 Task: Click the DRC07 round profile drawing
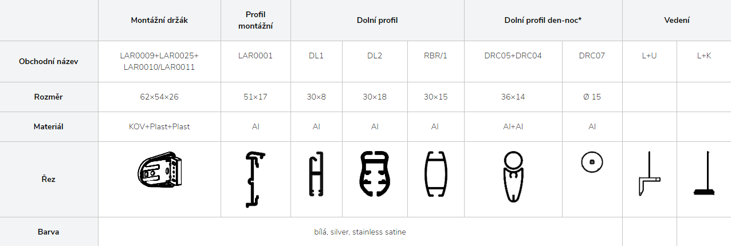[x=592, y=162]
